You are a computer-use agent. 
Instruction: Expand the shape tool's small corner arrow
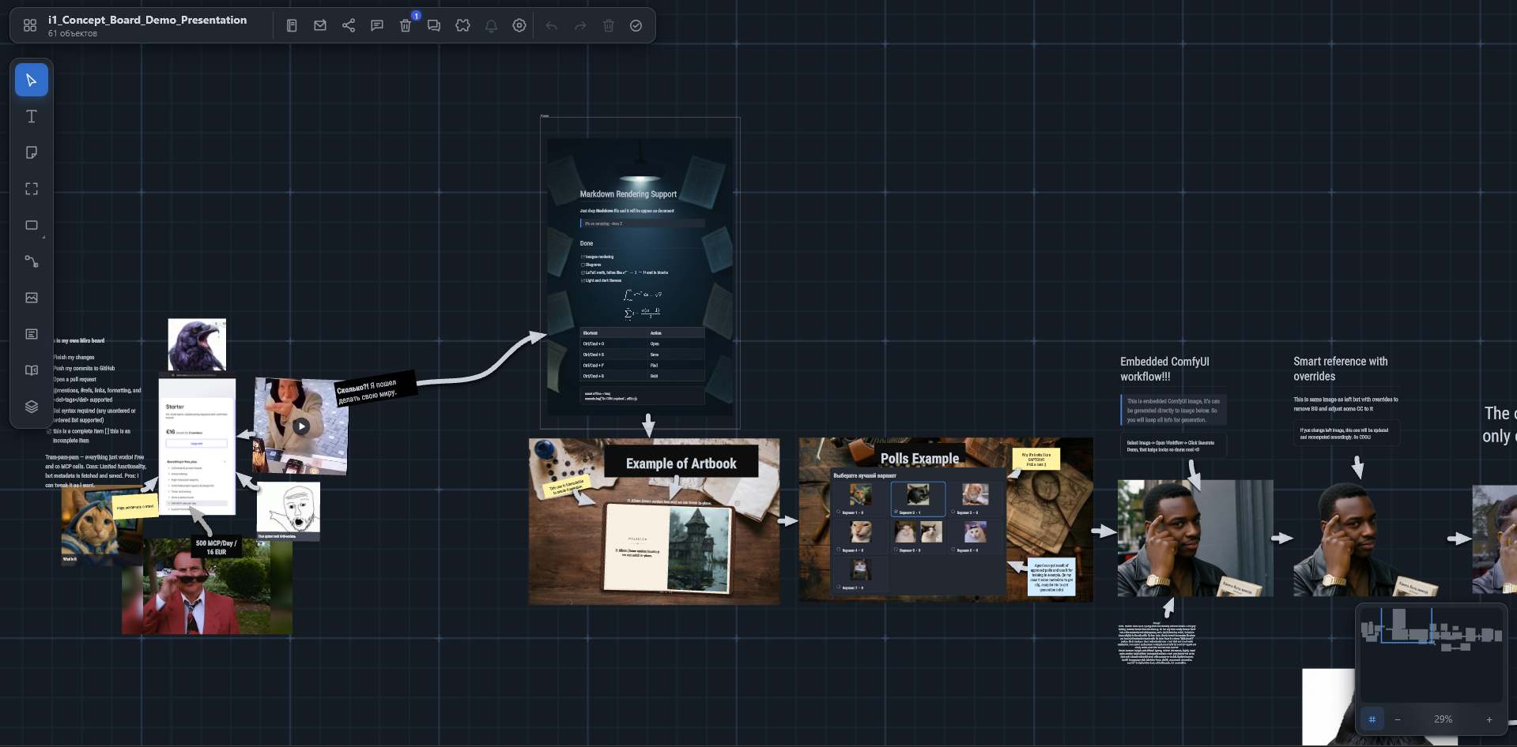click(43, 237)
